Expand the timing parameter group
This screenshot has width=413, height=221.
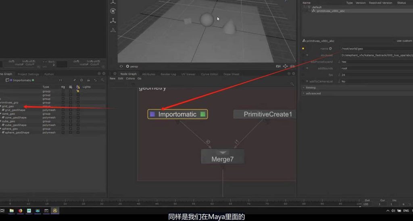311,87
